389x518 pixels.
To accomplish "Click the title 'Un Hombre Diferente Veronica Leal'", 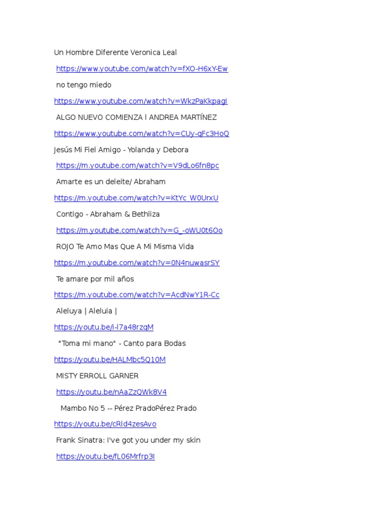I will pyautogui.click(x=115, y=53).
